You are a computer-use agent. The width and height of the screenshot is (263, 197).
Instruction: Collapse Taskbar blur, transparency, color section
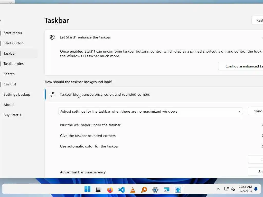(x=154, y=94)
